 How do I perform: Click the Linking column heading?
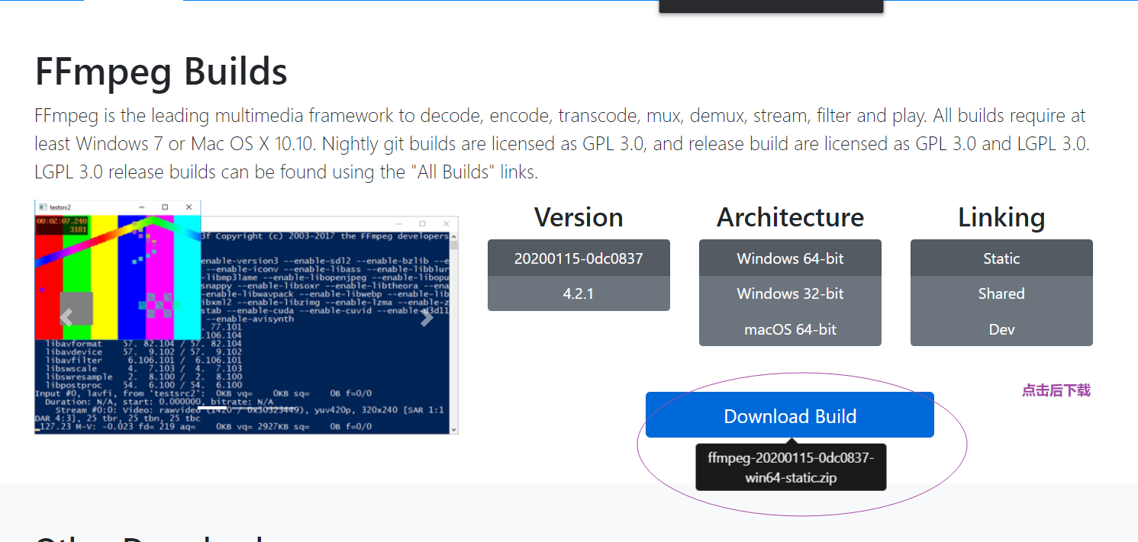[1001, 217]
